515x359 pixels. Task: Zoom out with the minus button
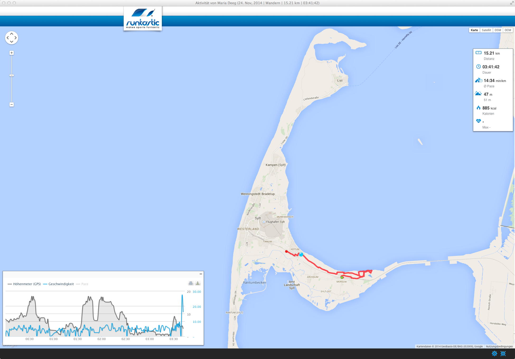pos(12,104)
